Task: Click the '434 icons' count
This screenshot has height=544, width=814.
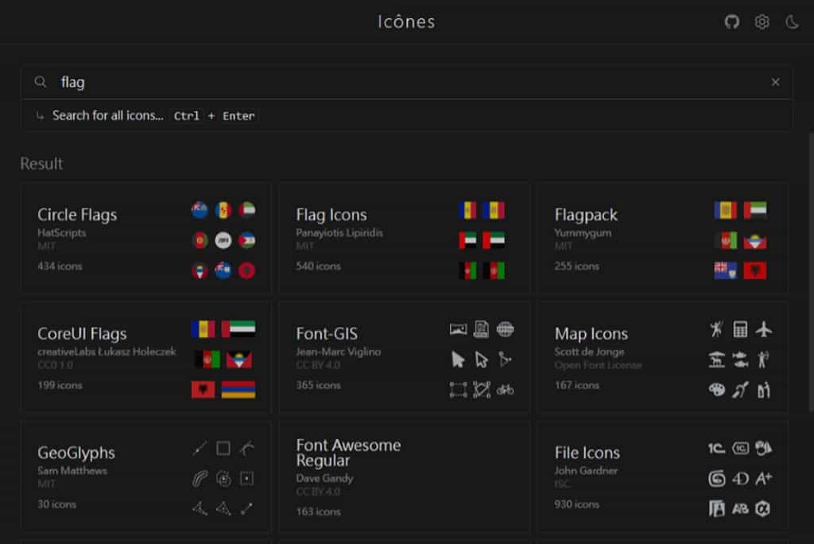Action: 60,266
